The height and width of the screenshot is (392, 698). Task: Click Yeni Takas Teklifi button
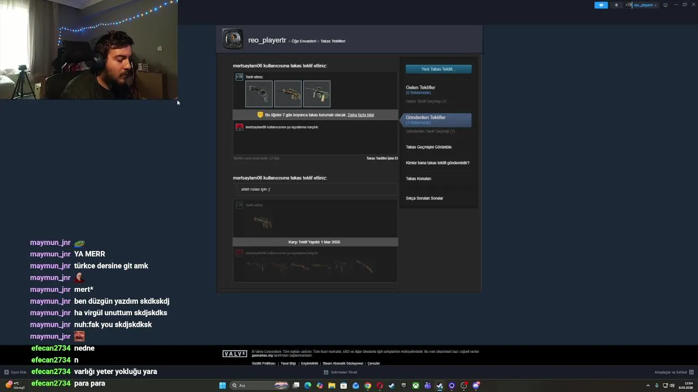pos(438,69)
